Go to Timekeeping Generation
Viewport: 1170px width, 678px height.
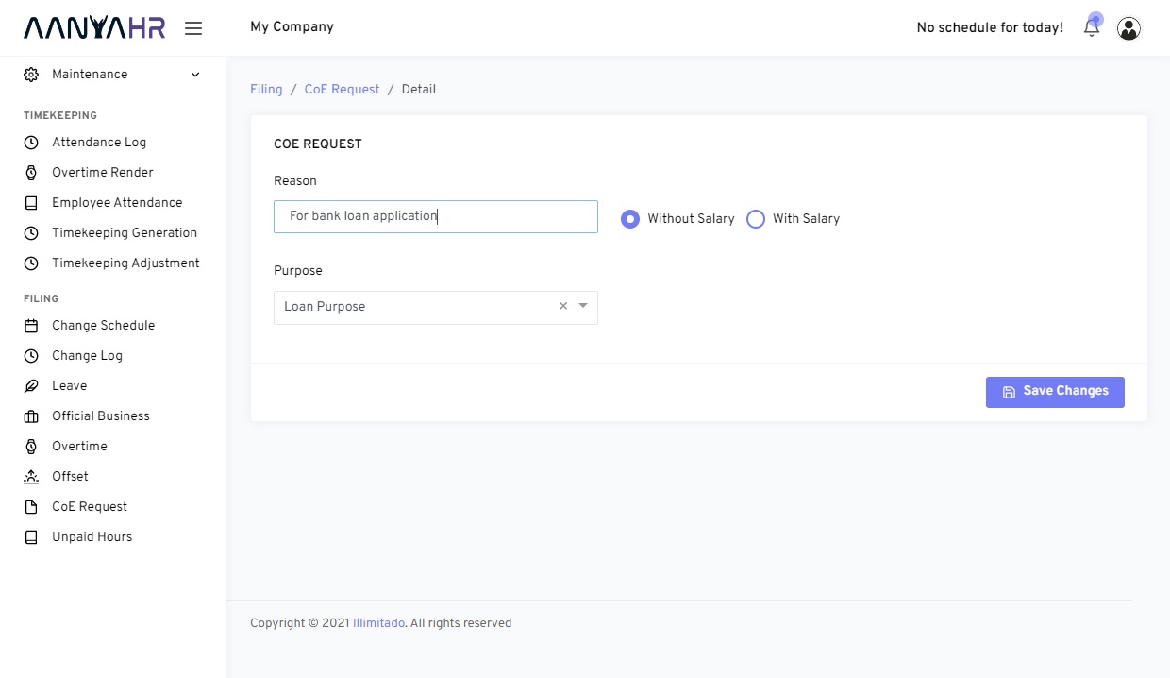pyautogui.click(x=125, y=232)
